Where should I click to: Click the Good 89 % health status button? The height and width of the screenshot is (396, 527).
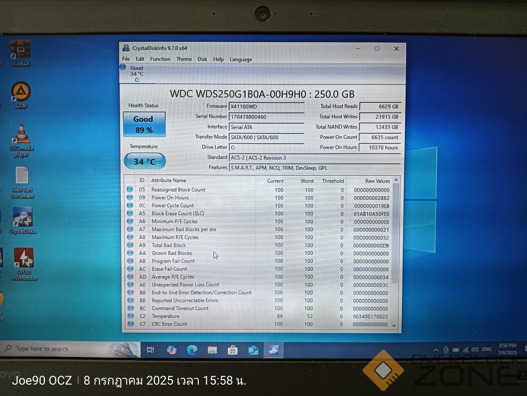coord(144,125)
